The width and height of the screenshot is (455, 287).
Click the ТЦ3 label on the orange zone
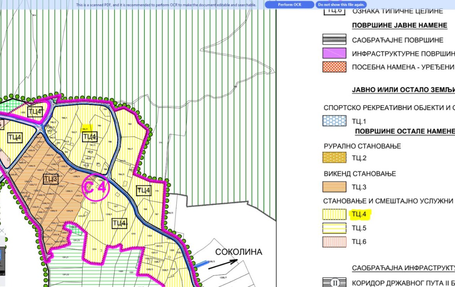(x=51, y=179)
